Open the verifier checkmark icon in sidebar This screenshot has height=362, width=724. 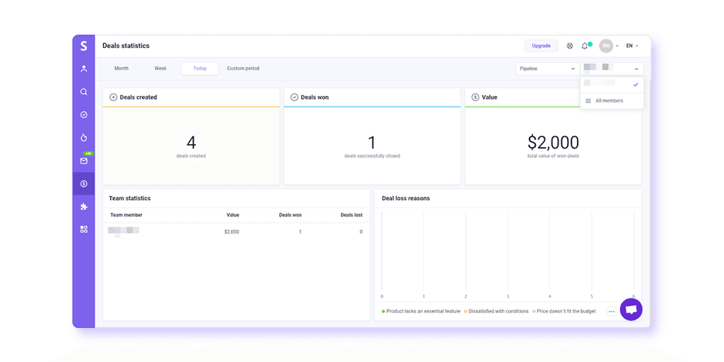[83, 115]
